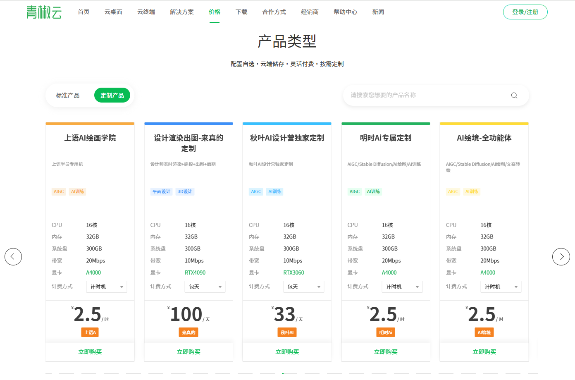Viewport: 575px width, 380px height.
Task: Select the 定制产品 filter pill
Action: [x=112, y=95]
